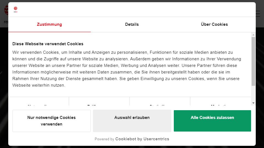
Task: Switch to the Zustimmung tab
Action: point(49,24)
